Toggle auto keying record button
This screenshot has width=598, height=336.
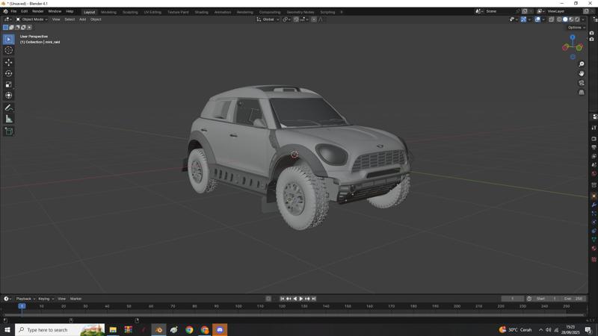[x=268, y=299]
